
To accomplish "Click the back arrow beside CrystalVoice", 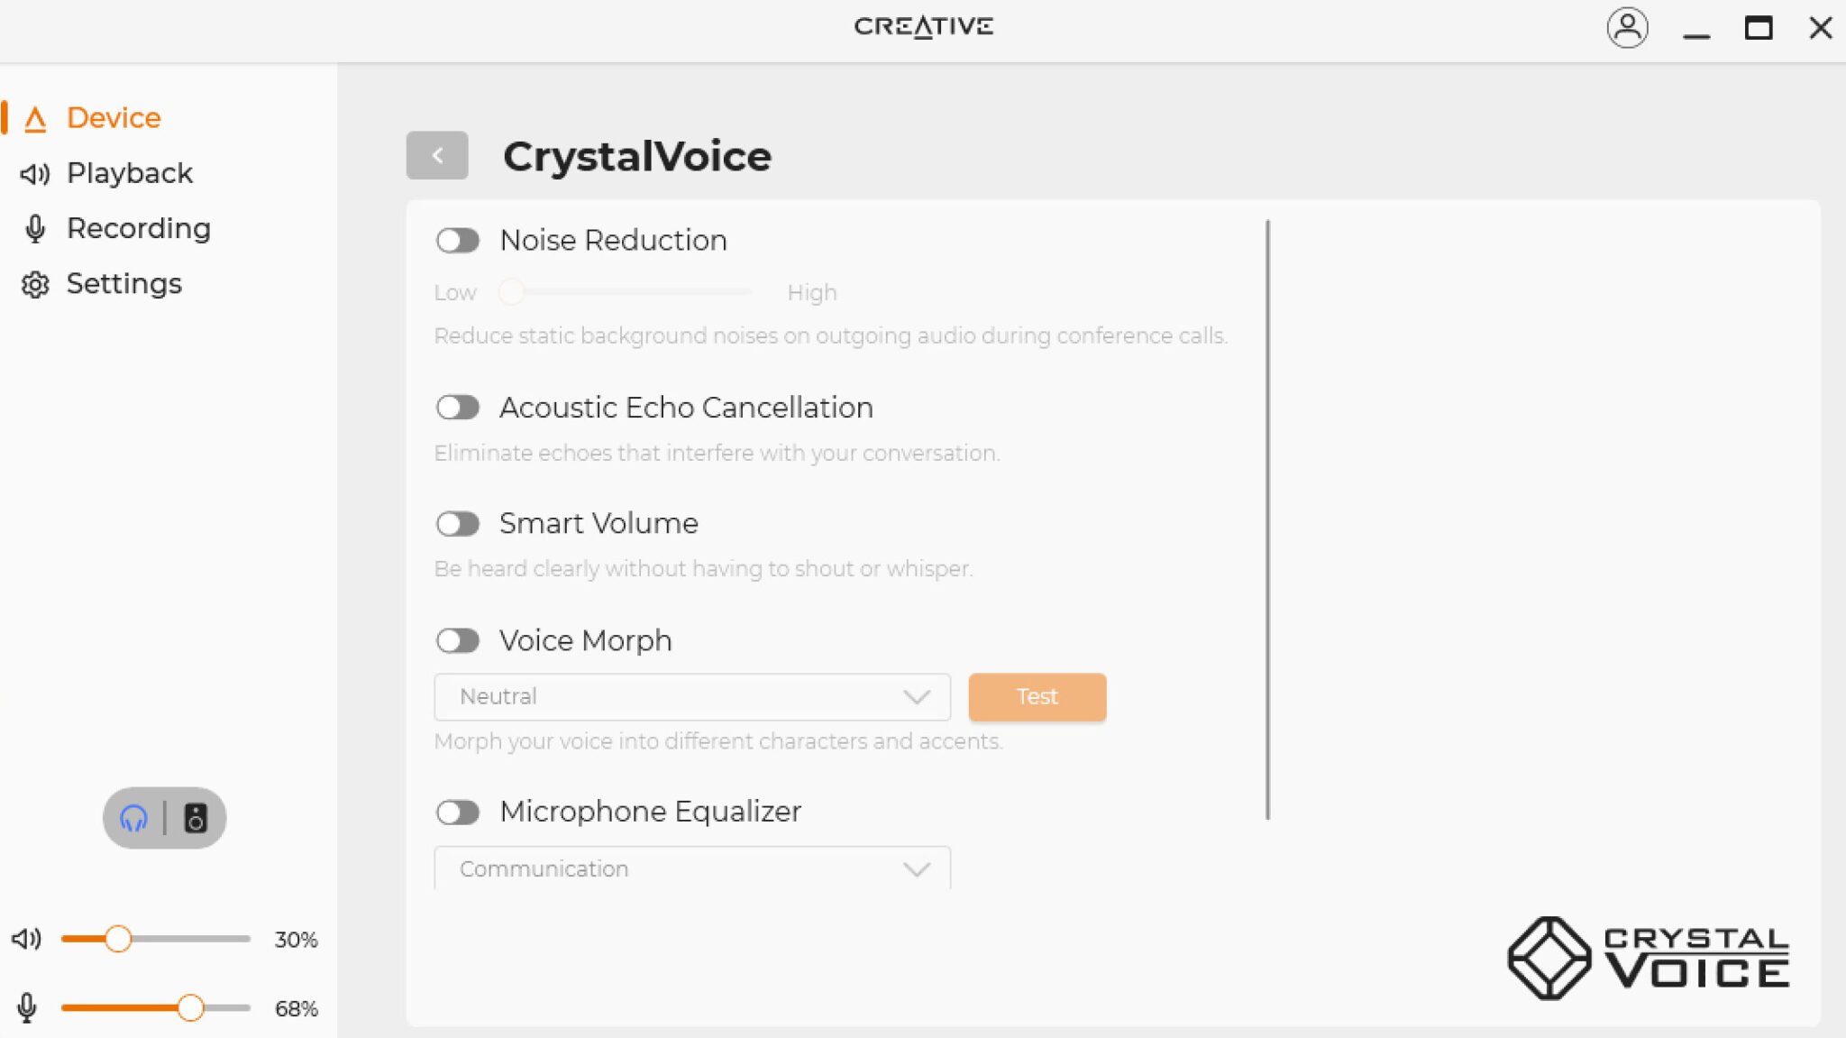I will [437, 155].
